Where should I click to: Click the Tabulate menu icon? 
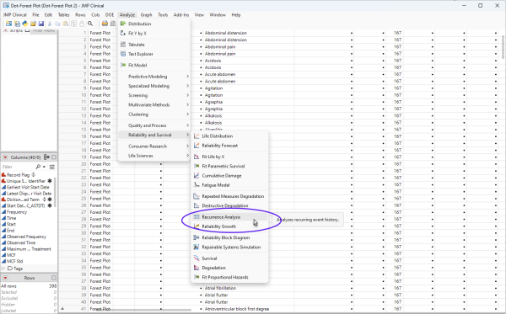pos(123,45)
